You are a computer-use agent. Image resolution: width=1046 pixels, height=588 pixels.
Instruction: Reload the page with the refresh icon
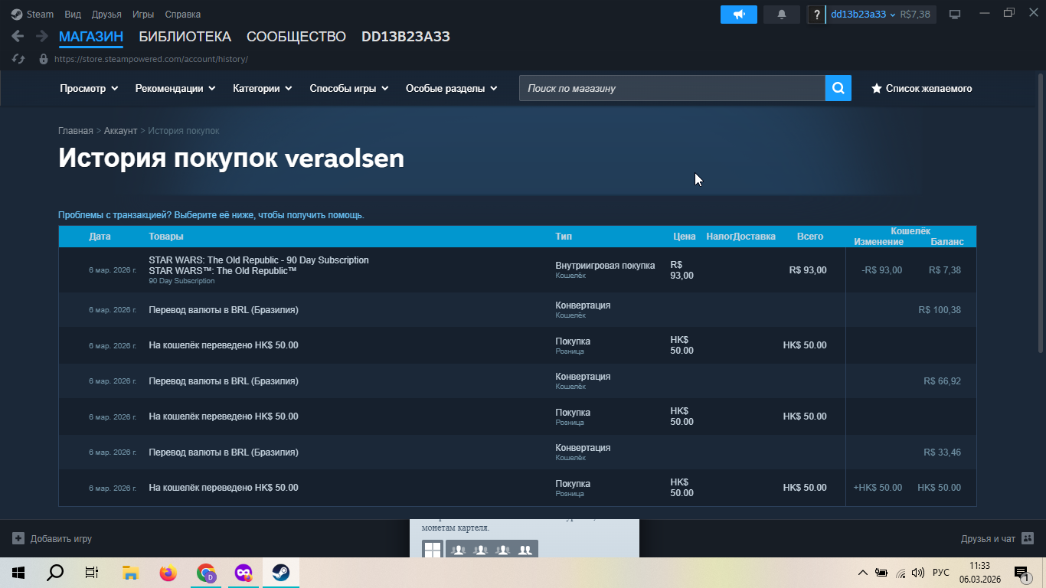click(x=18, y=59)
